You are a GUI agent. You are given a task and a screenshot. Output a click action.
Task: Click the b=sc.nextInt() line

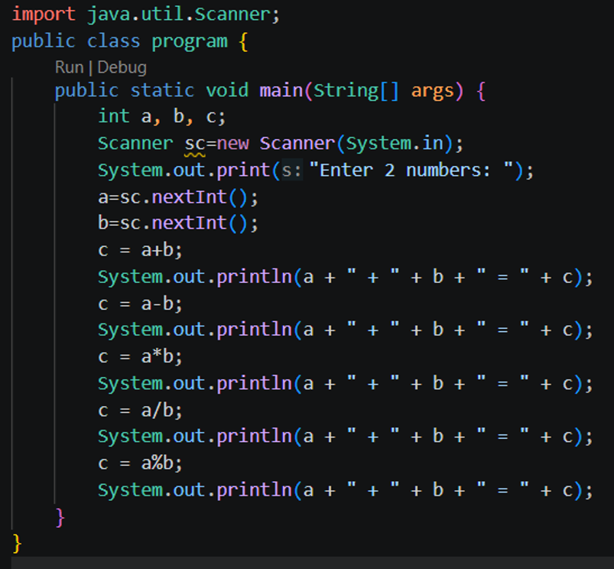[178, 223]
